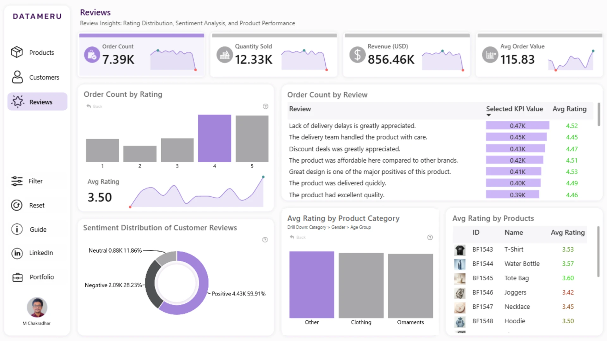Click the DATAMERU logo link
The height and width of the screenshot is (341, 607).
click(37, 16)
